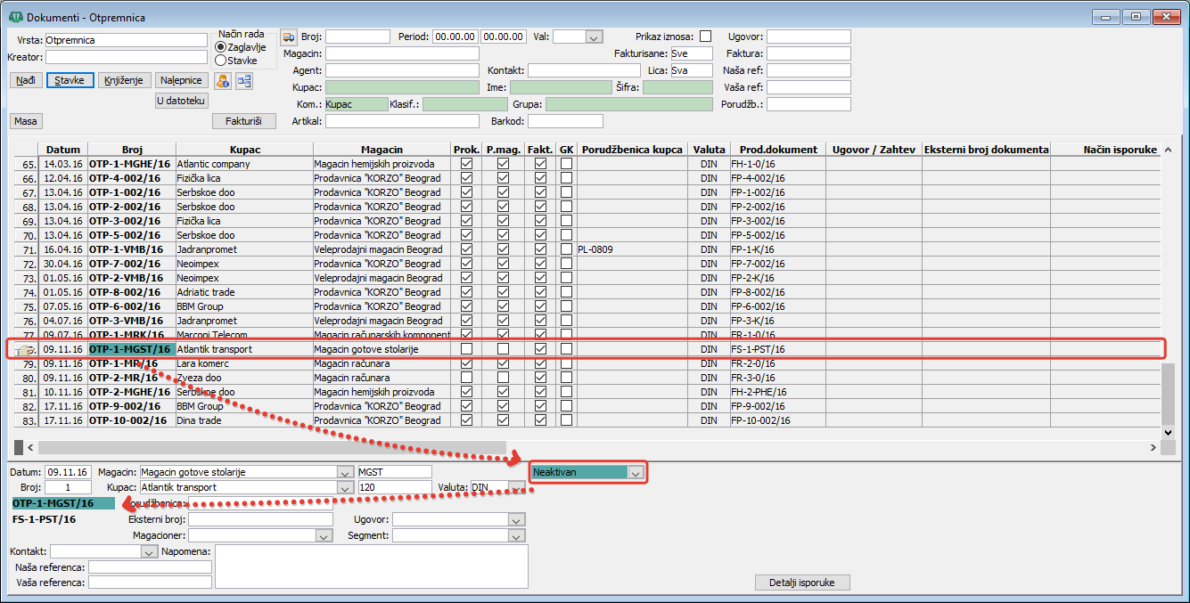The width and height of the screenshot is (1190, 603).
Task: Open the customer info person icon
Action: pyautogui.click(x=223, y=81)
